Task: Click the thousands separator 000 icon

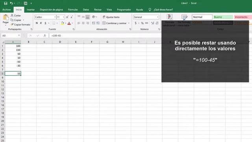Action: (146, 23)
